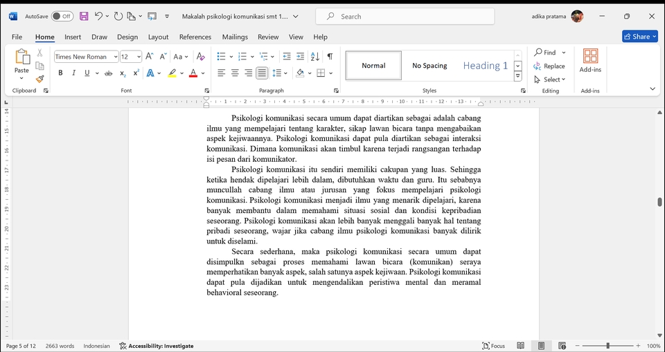Align text to the right
The height and width of the screenshot is (352, 665).
click(x=248, y=73)
